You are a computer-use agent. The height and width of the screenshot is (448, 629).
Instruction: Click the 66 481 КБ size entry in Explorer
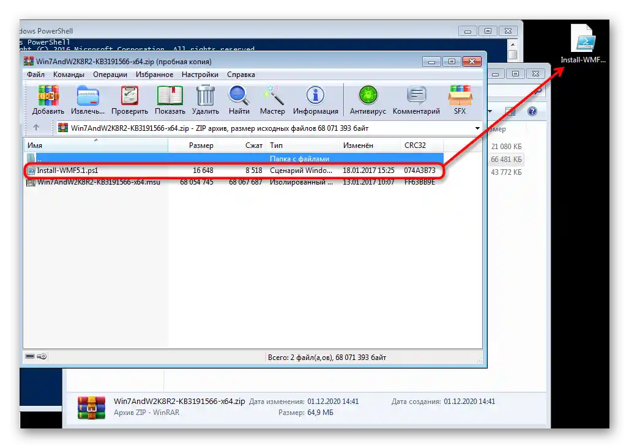click(506, 160)
